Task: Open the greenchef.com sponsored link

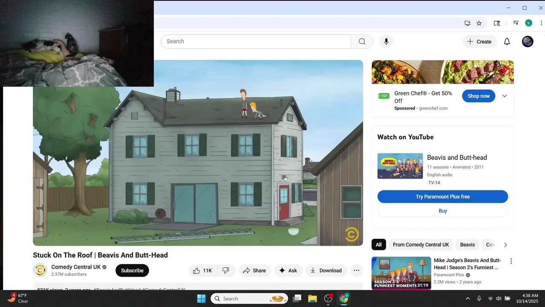Action: [x=433, y=108]
